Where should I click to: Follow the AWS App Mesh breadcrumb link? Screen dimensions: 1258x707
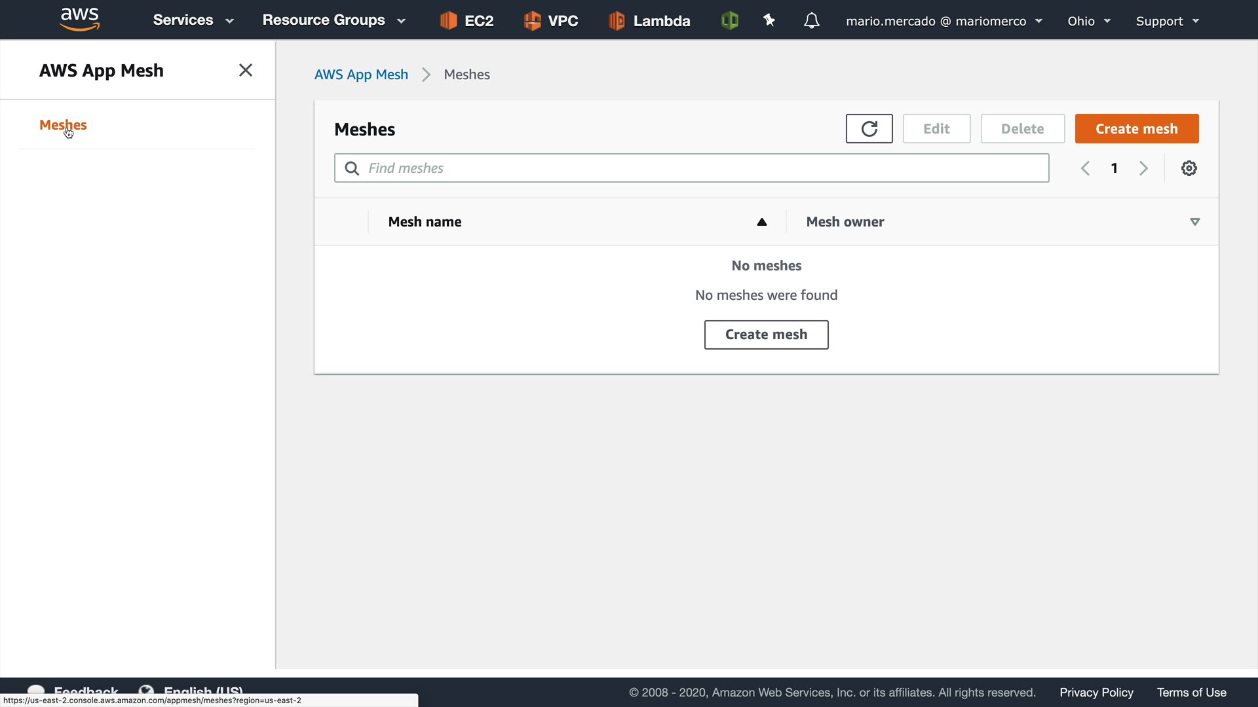[x=361, y=75]
